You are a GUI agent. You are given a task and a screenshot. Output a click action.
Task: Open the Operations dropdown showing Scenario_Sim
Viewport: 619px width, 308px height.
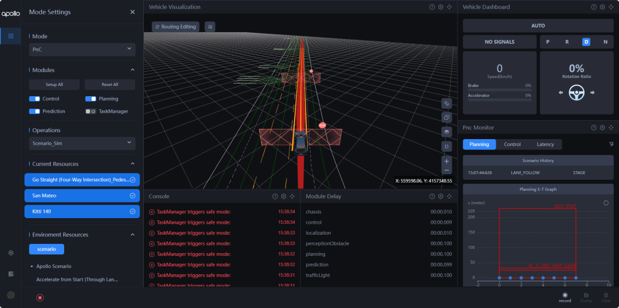pyautogui.click(x=83, y=143)
